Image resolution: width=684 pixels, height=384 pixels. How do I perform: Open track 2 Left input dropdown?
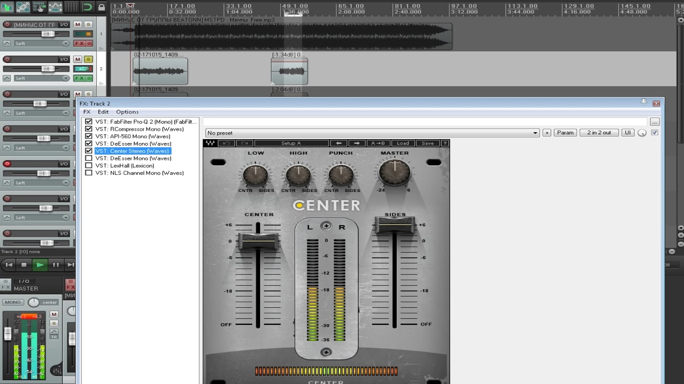pyautogui.click(x=41, y=78)
